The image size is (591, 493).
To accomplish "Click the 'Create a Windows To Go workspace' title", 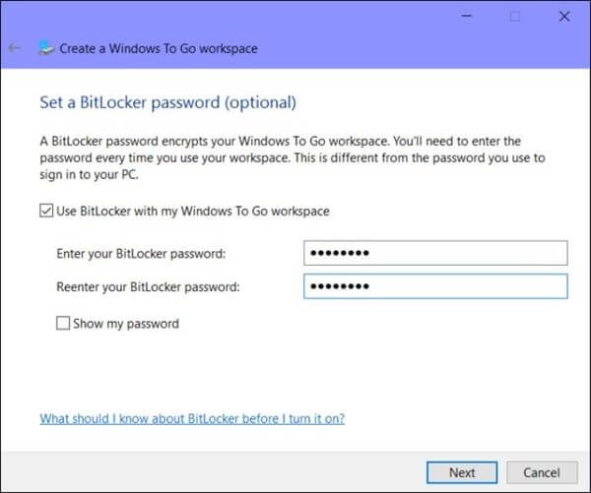I will point(159,47).
